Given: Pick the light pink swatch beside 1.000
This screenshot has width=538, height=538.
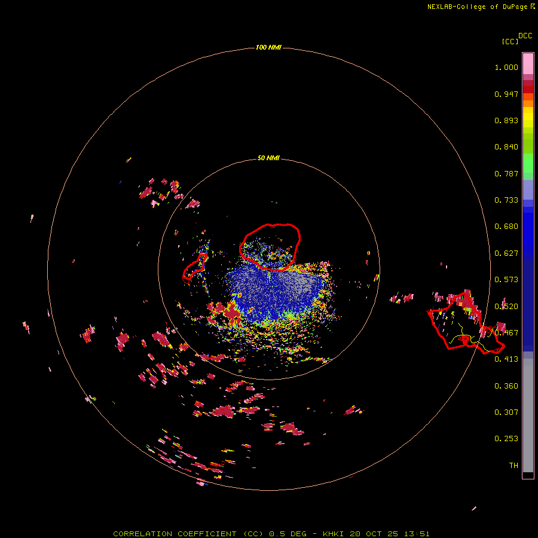Looking at the screenshot, I should (x=528, y=64).
